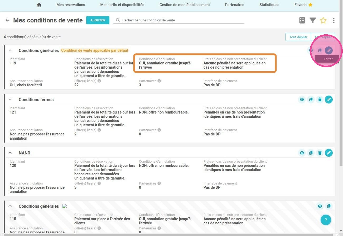Viewport: 343px width, 236px height.
Task: Collapse the first Conditions générales card (119)
Action: (x=10, y=50)
